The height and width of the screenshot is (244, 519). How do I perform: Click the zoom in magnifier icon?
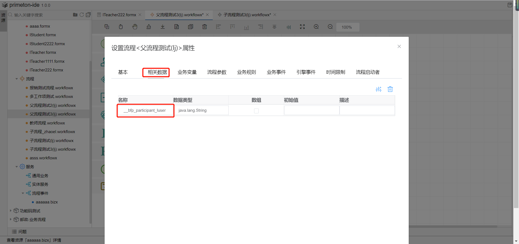[x=316, y=27]
